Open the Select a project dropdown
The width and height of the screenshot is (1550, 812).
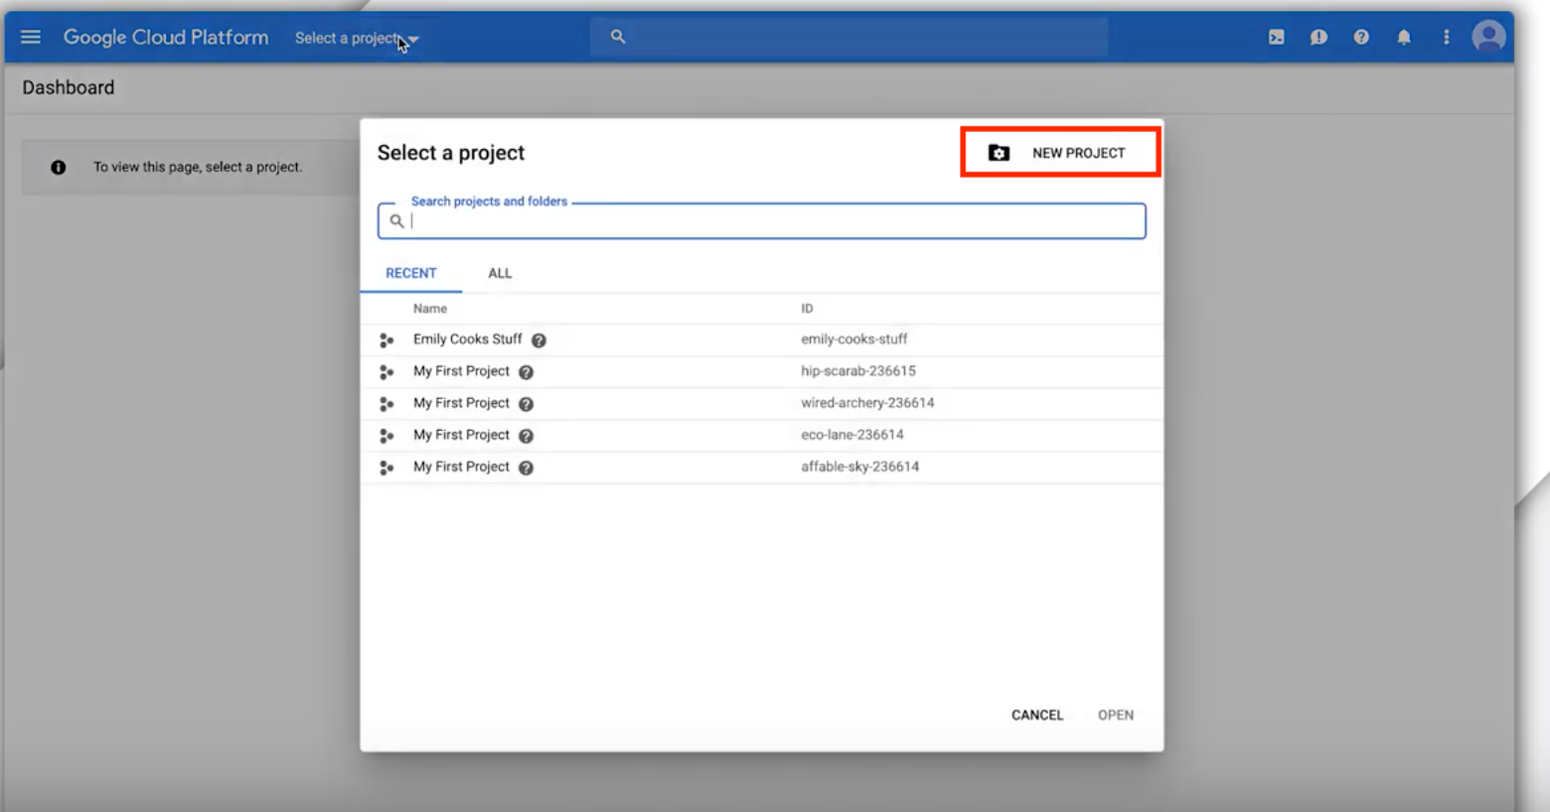356,39
